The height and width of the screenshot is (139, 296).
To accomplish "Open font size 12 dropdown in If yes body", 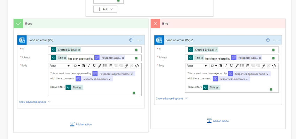I will (77, 66).
